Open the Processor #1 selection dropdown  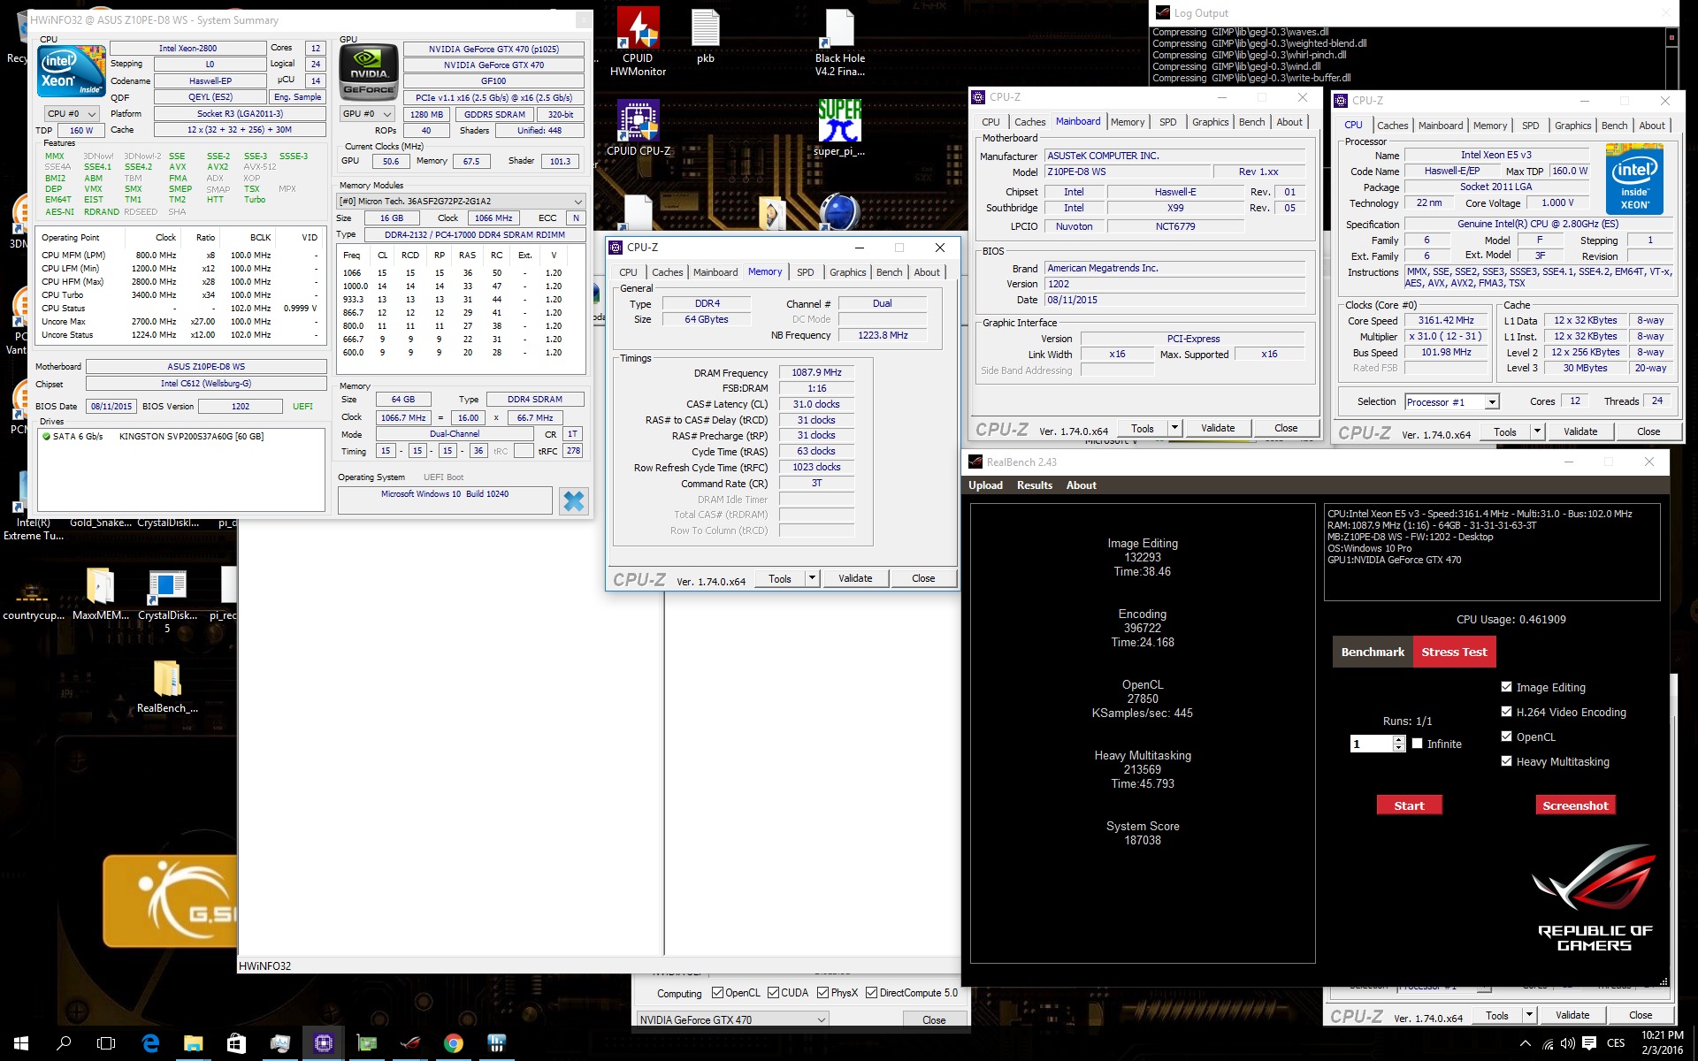click(x=1451, y=401)
